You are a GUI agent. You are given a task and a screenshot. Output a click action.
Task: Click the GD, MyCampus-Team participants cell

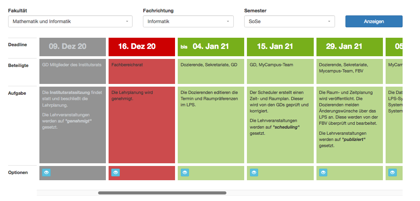(x=280, y=72)
